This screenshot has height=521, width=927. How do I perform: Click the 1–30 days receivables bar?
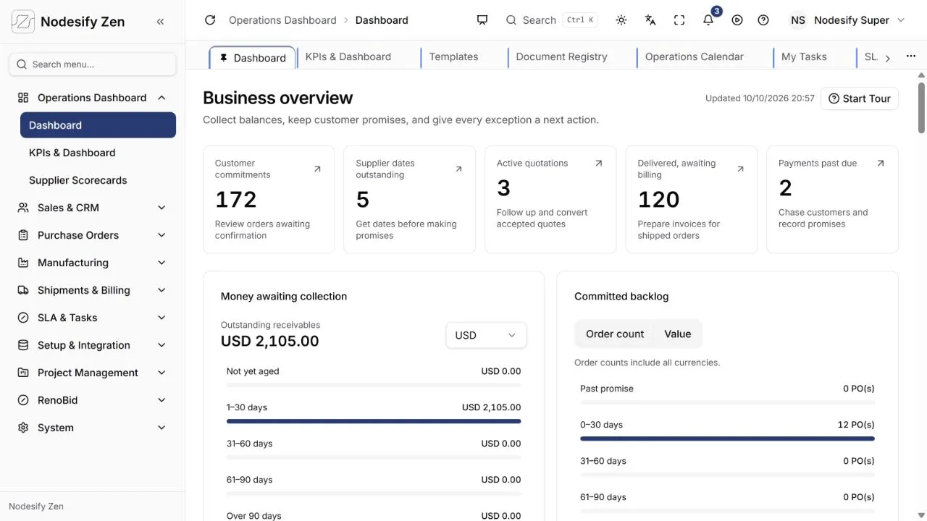(374, 421)
